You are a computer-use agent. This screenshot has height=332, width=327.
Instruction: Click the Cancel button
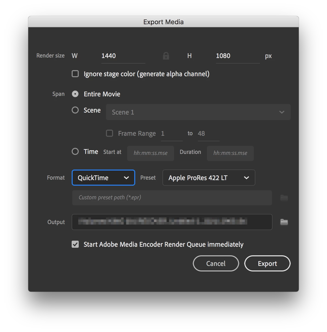tap(216, 263)
